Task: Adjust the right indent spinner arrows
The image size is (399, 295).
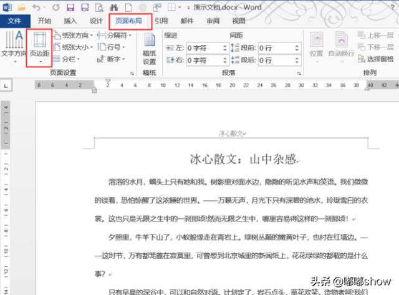Action: (225, 60)
